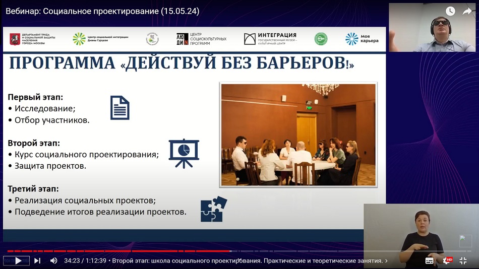Exit fullscreen mode
The height and width of the screenshot is (269, 479).
pyautogui.click(x=463, y=260)
